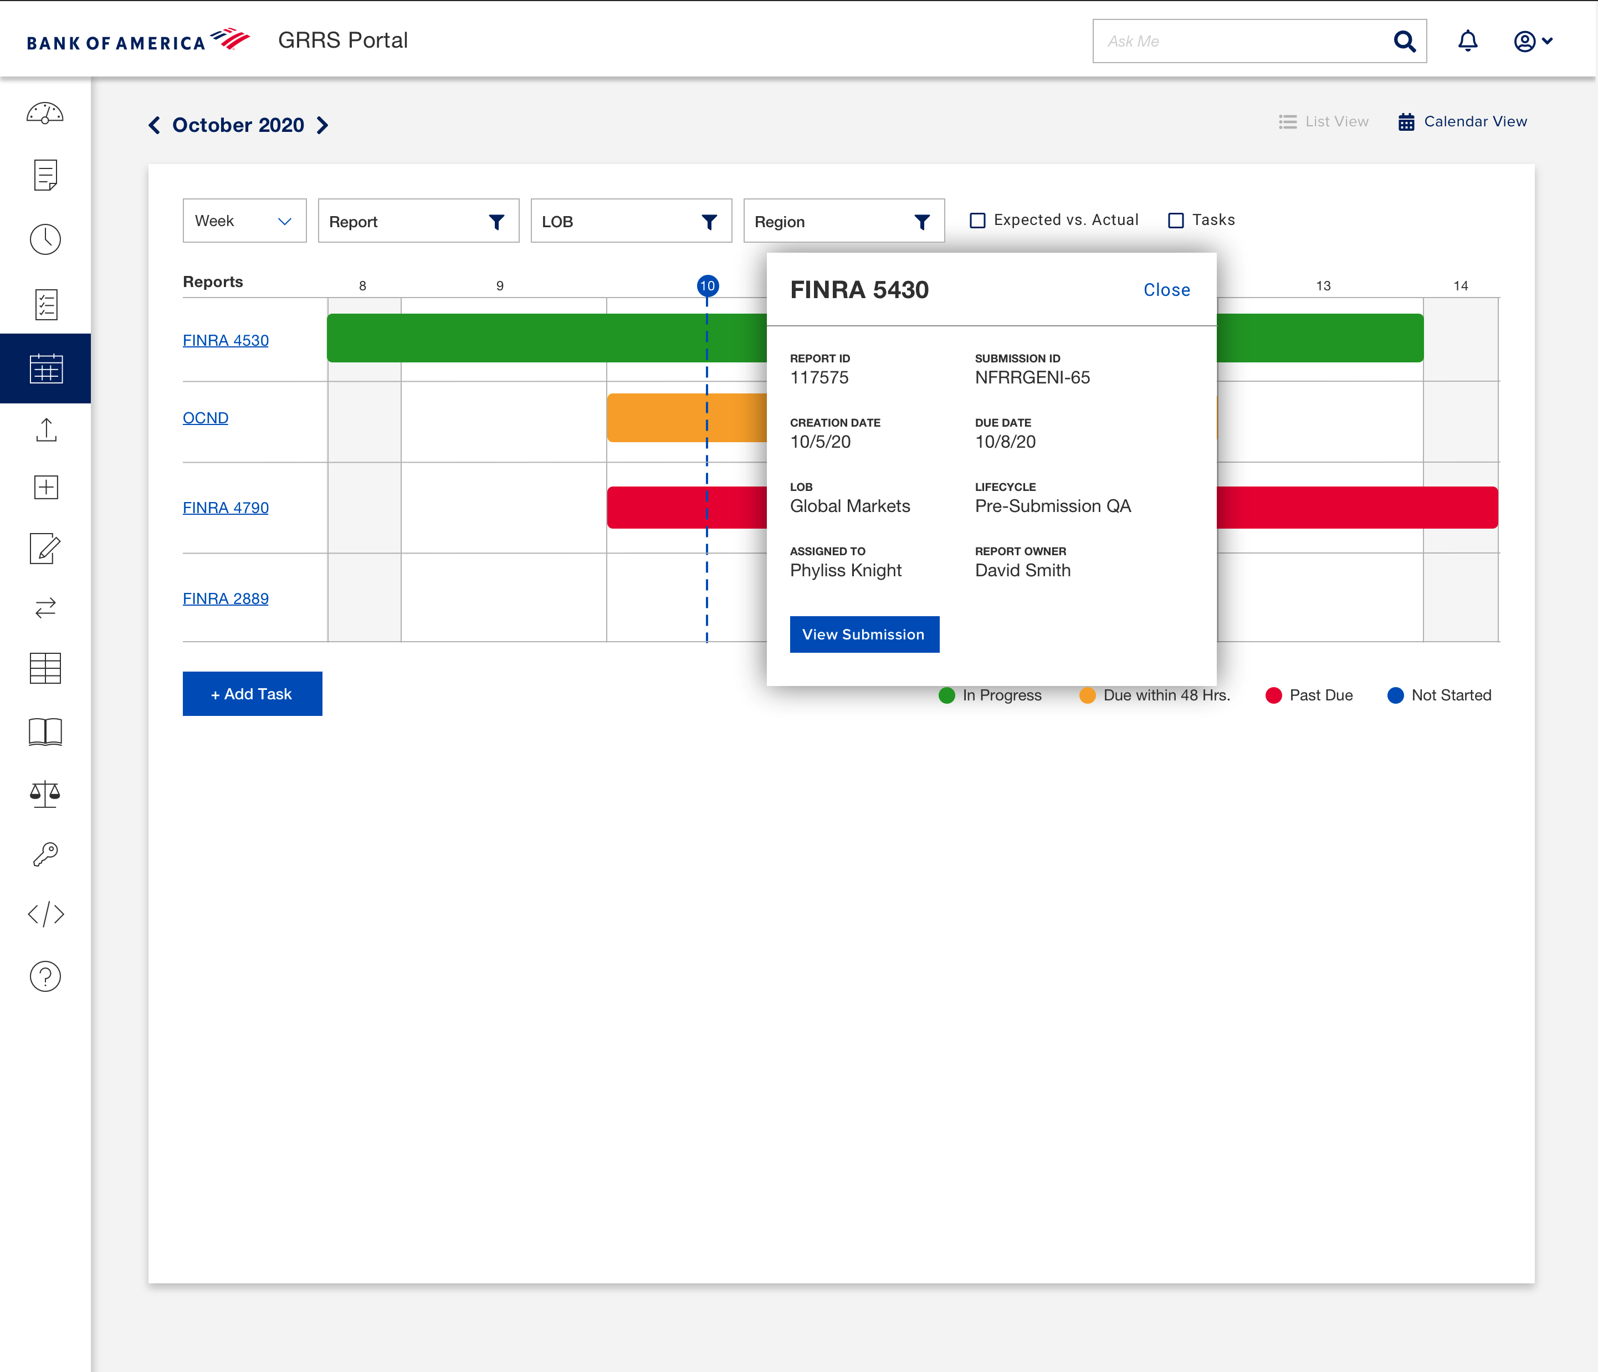Click the code brackets sidebar icon
This screenshot has height=1372, width=1598.
45,915
